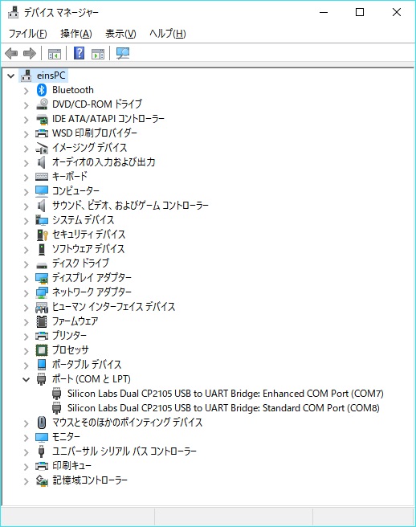
Task: Click the scan for hardware changes monitor icon
Action: 123,53
